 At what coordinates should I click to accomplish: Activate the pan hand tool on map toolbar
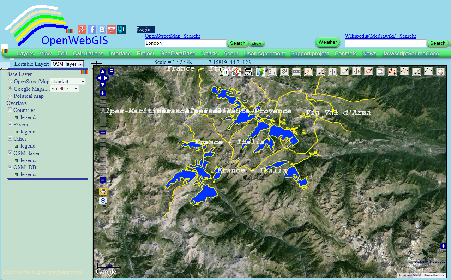(440, 71)
